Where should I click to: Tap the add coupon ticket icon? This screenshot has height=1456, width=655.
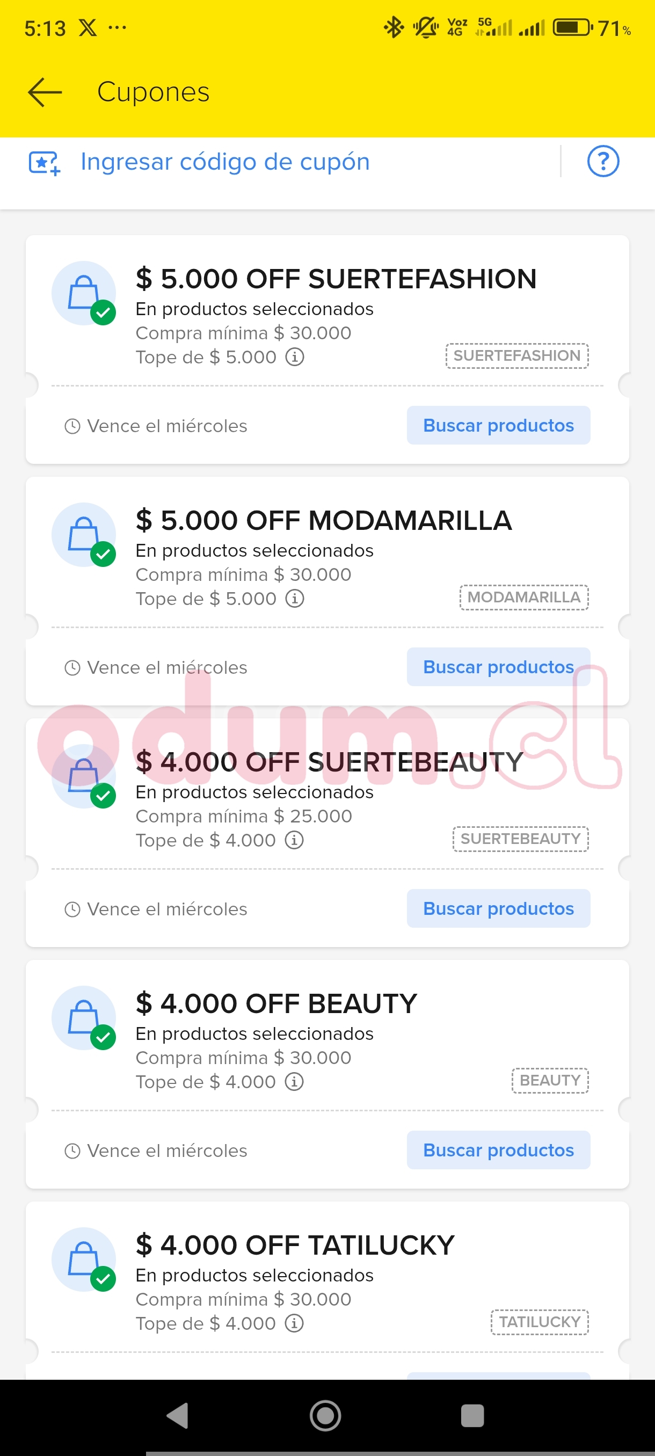[x=45, y=163]
